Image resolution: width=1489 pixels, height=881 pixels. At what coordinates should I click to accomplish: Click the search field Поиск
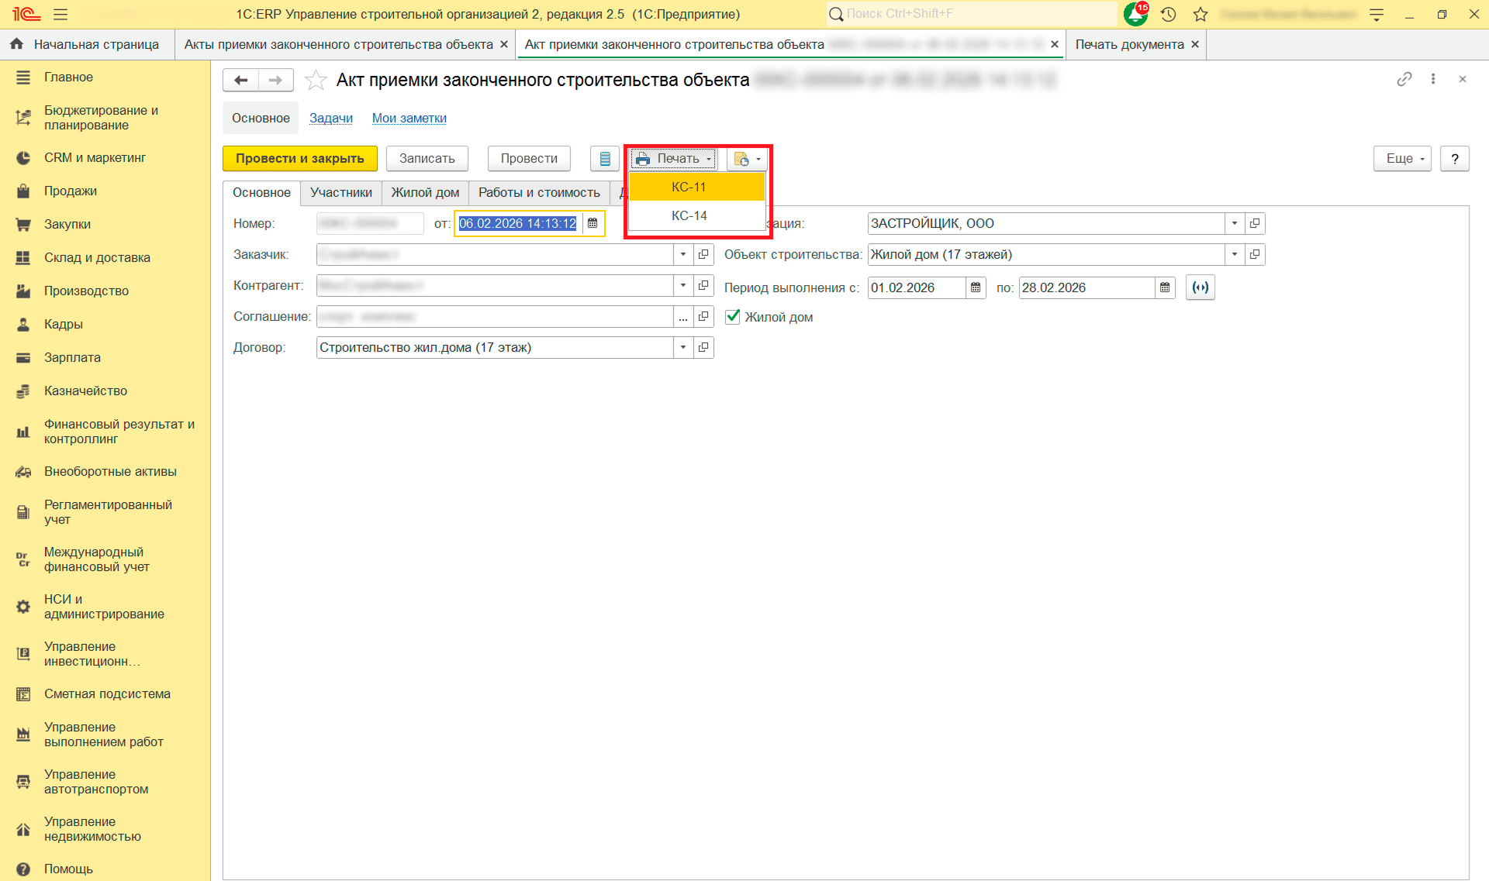pyautogui.click(x=969, y=14)
